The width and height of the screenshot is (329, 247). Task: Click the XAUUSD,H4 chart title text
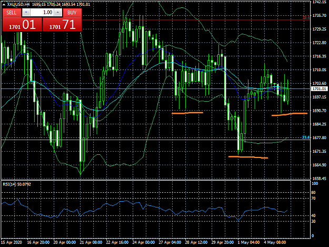point(18,4)
